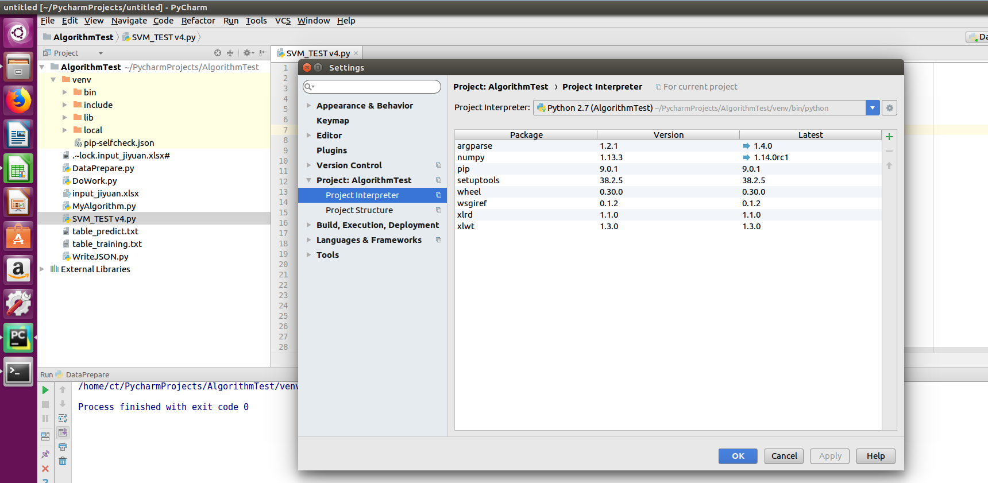Viewport: 988px width, 483px height.
Task: Expand Build, Execution, Deployment settings
Action: (x=308, y=225)
